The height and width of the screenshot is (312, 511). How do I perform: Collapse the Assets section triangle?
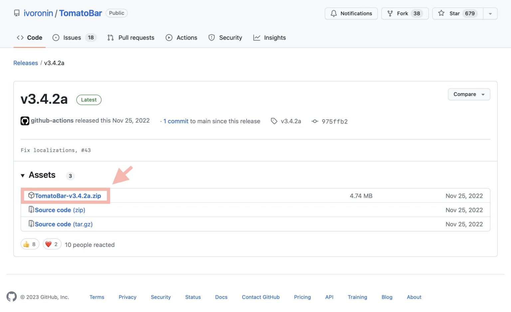23,175
